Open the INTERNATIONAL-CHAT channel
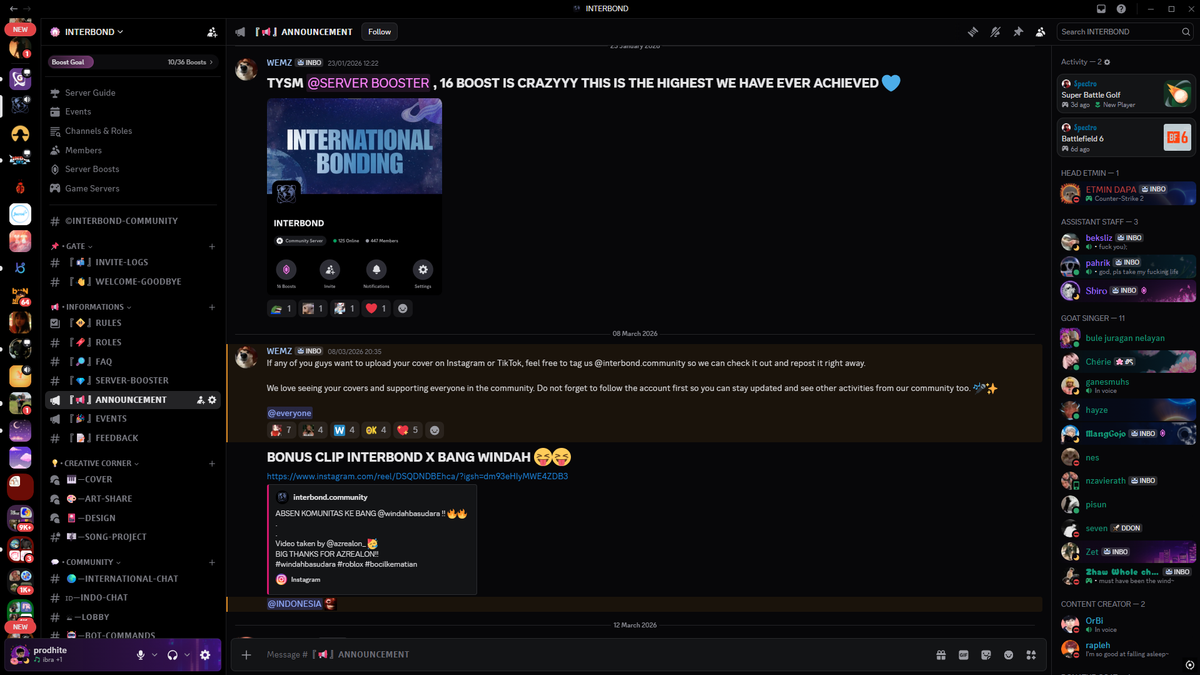Image resolution: width=1200 pixels, height=675 pixels. point(133,579)
